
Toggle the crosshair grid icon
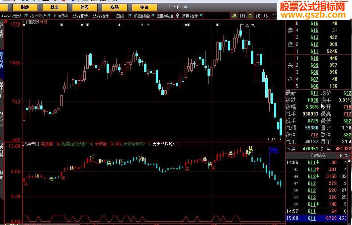point(242,16)
